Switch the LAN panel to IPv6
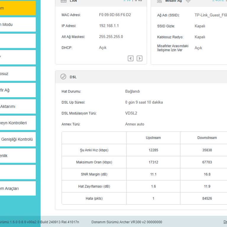Image resolution: width=227 pixels, height=227 pixels. pyautogui.click(x=138, y=1)
